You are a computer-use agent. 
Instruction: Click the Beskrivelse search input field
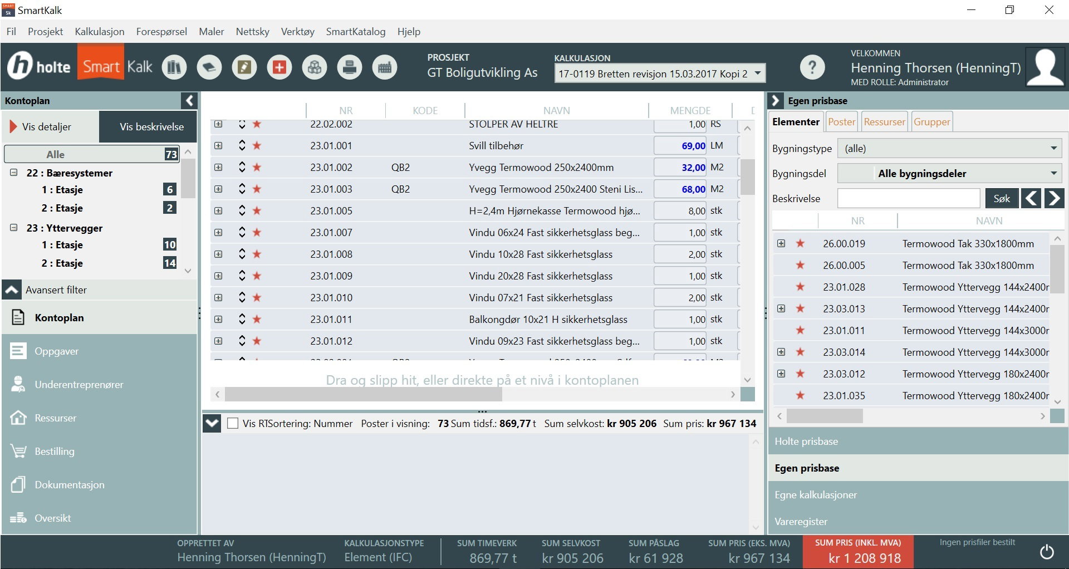coord(908,198)
